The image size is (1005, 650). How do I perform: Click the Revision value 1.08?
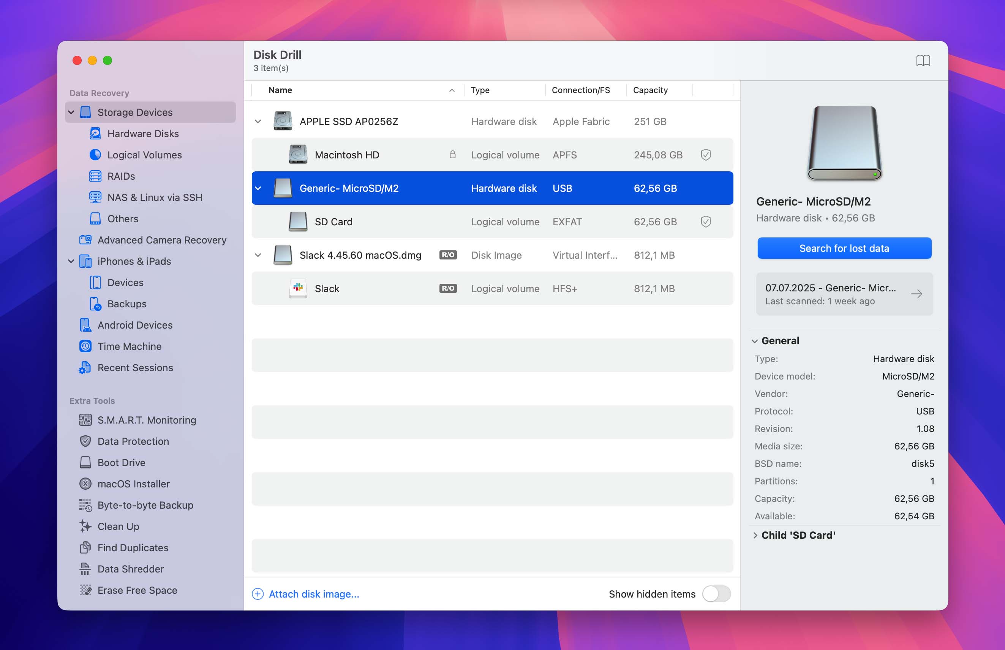[925, 429]
